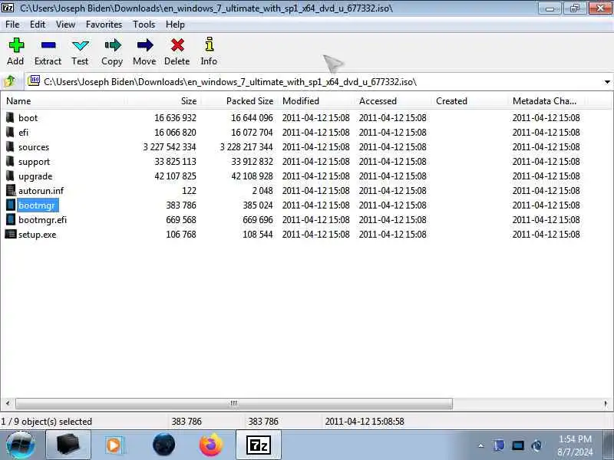The height and width of the screenshot is (460, 614).
Task: Sort by the Name column header
Action: click(x=64, y=101)
